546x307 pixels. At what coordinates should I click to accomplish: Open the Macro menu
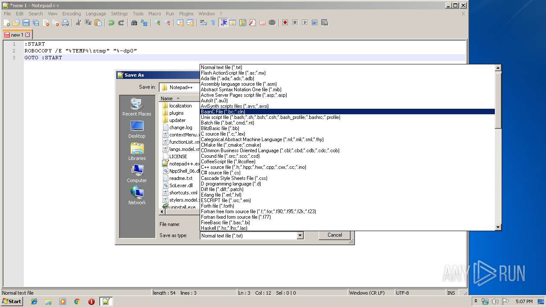coord(154,14)
